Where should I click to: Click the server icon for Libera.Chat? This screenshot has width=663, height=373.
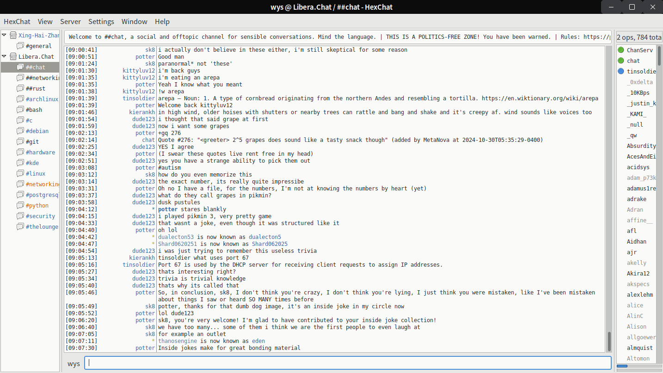(13, 57)
